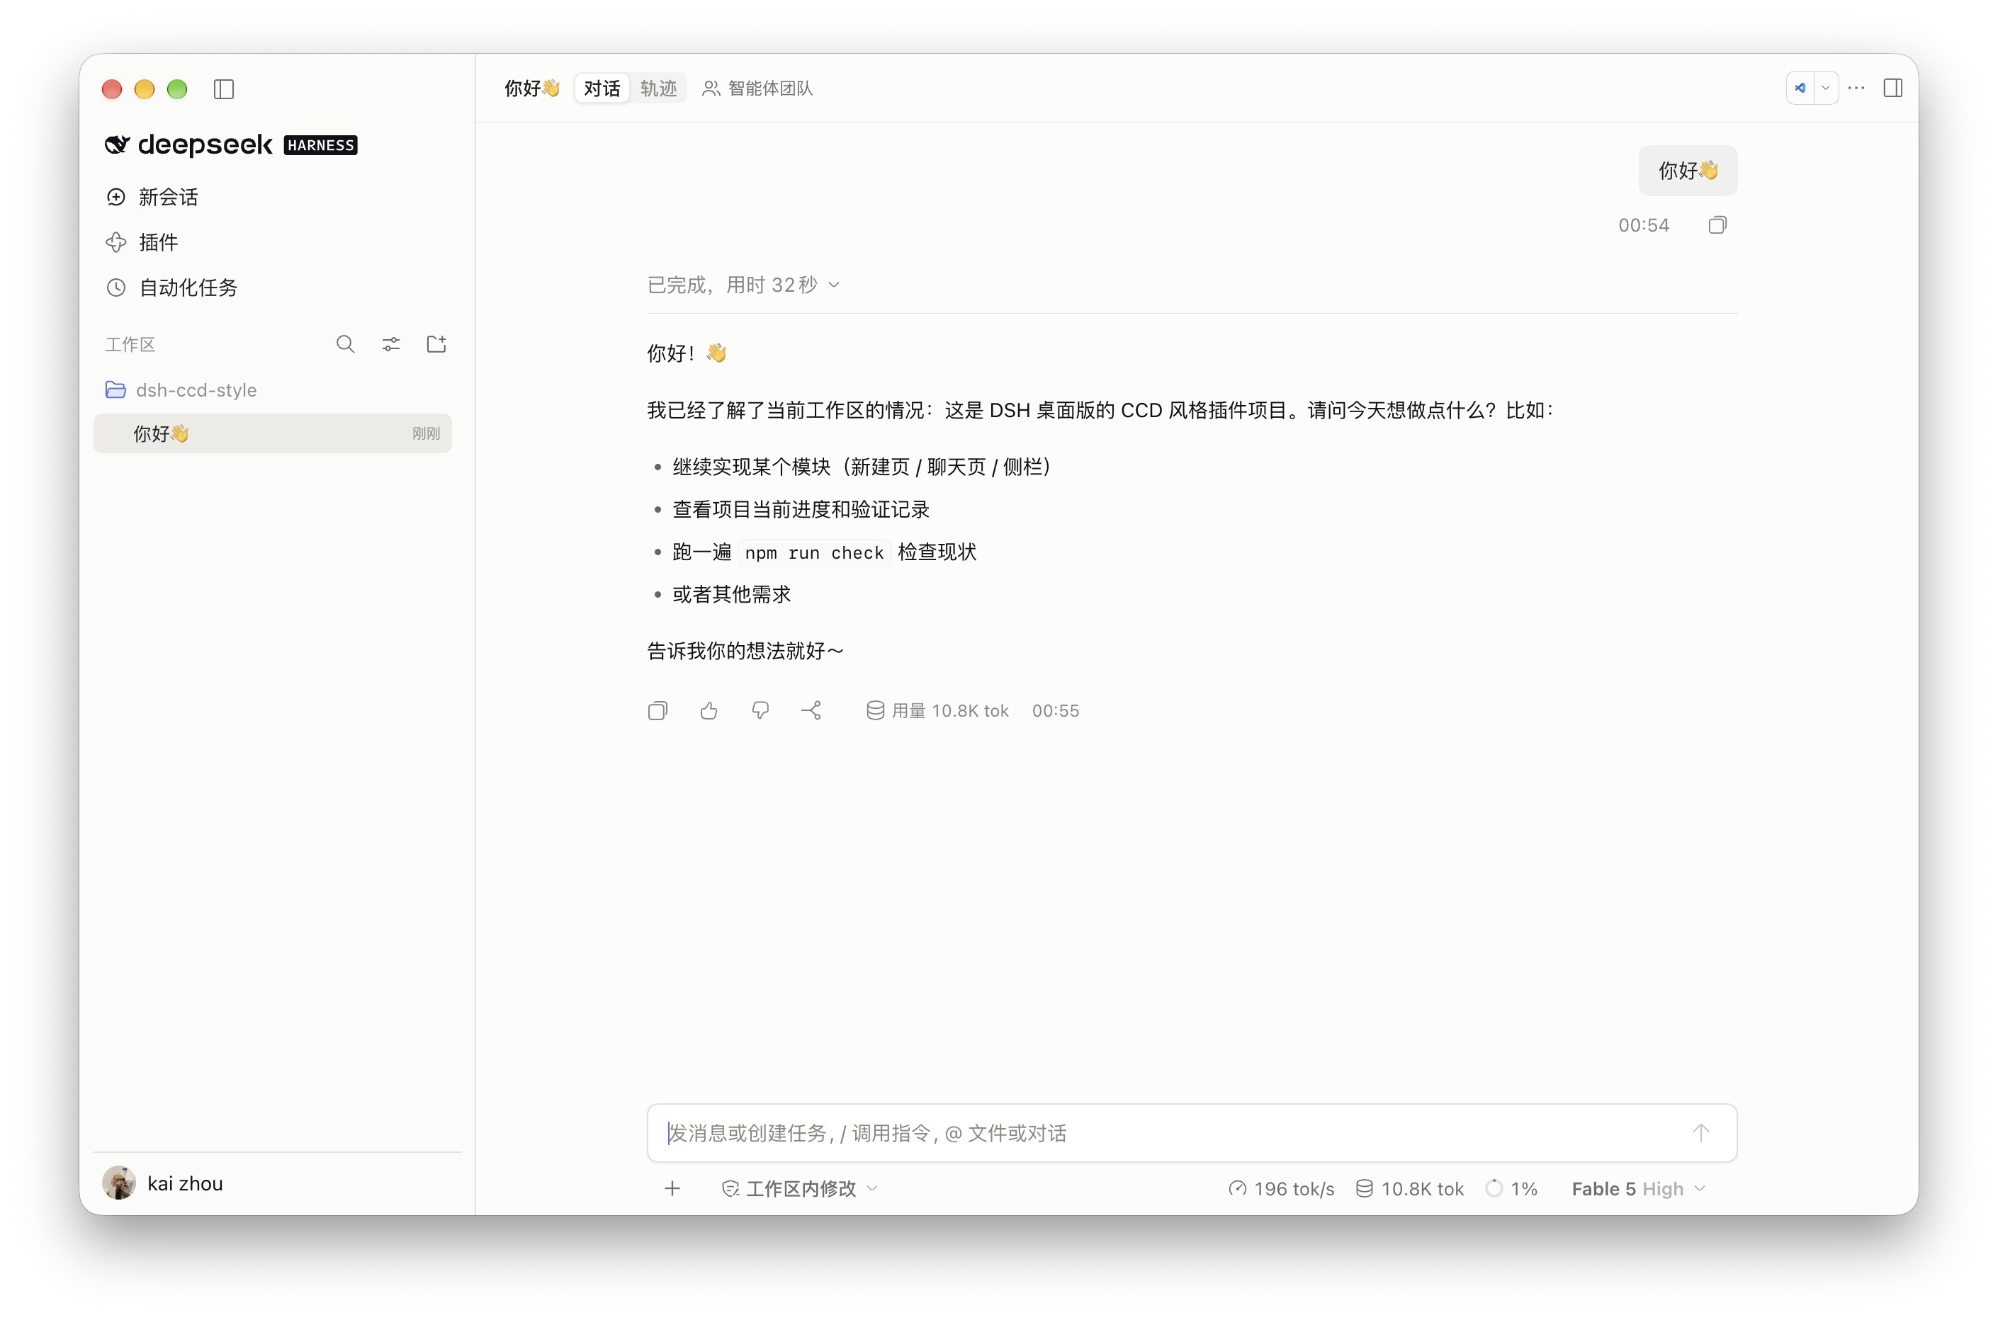Add a new workspace folder icon
Image resolution: width=1998 pixels, height=1320 pixels.
436,344
